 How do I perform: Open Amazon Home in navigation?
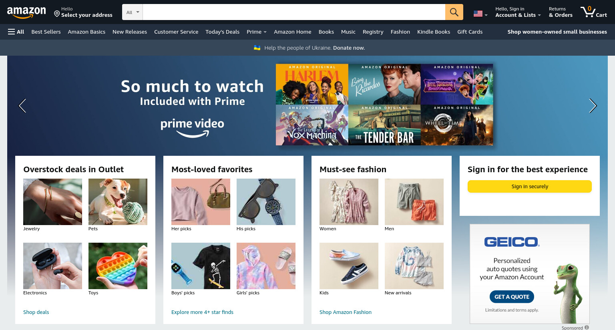click(x=292, y=32)
